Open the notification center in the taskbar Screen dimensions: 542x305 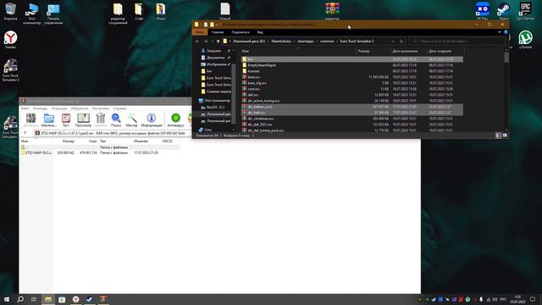(x=533, y=299)
